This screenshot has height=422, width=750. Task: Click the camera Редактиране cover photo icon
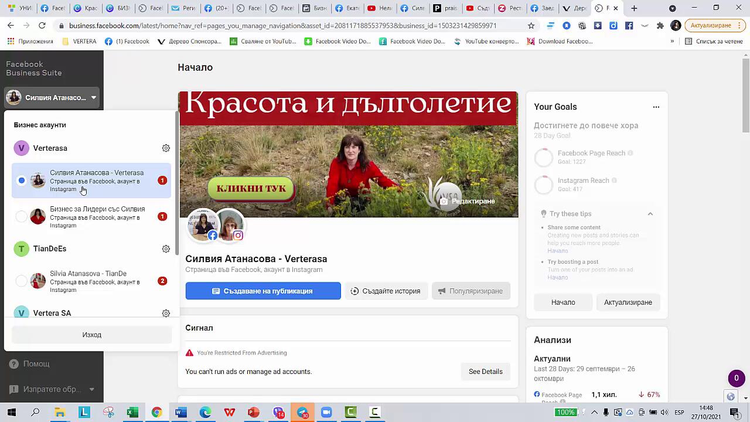[444, 201]
